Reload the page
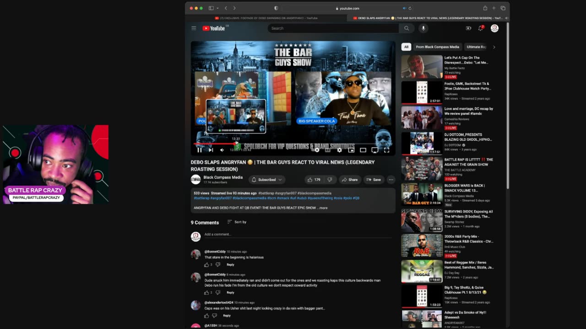 [x=410, y=8]
